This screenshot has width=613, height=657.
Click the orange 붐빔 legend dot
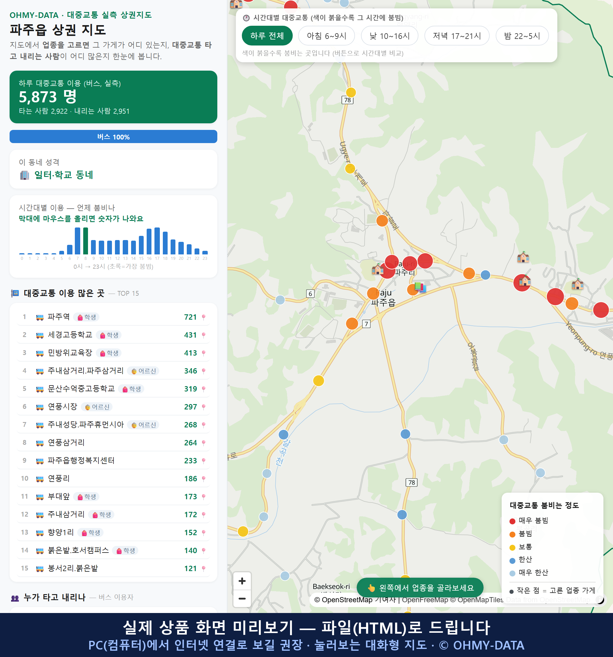(512, 534)
